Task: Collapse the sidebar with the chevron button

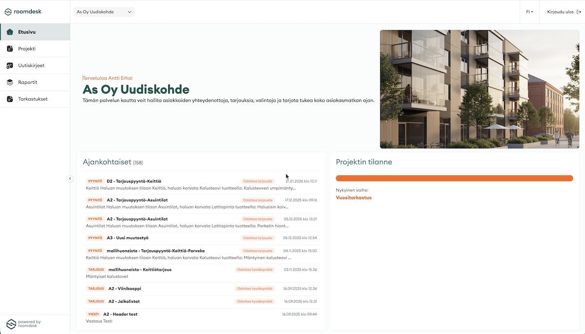Action: click(x=70, y=179)
